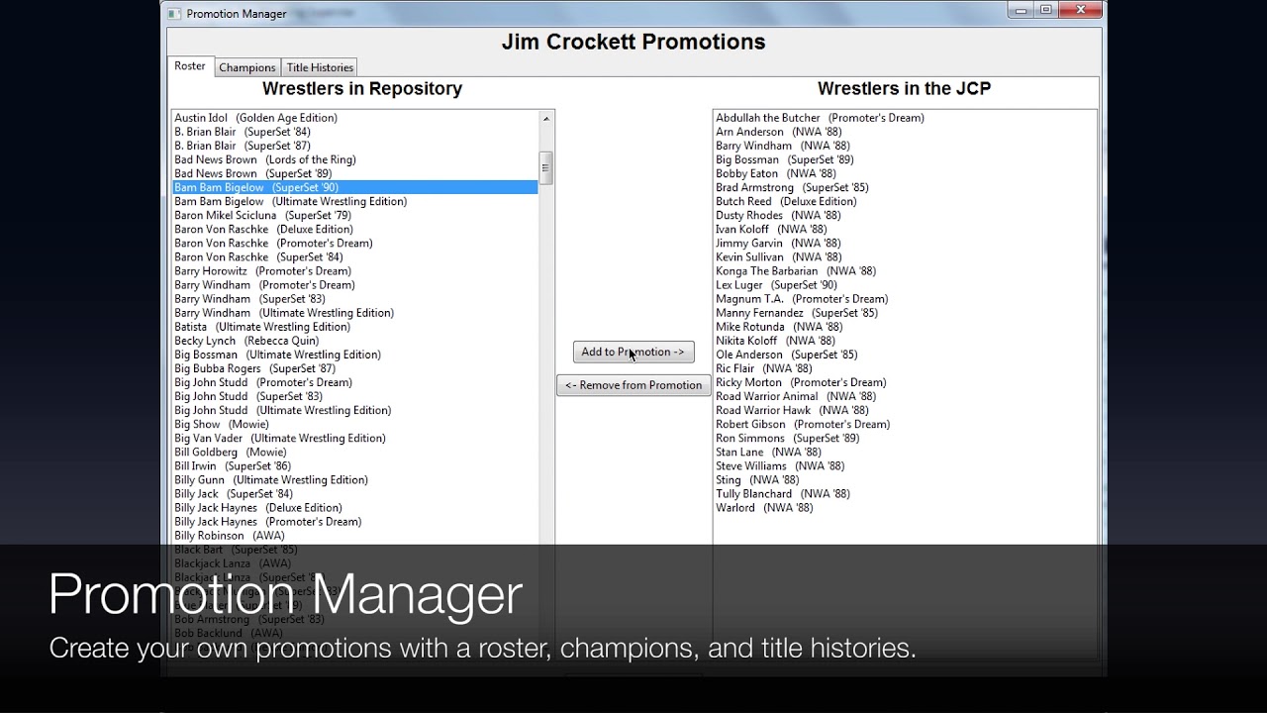The height and width of the screenshot is (713, 1267).
Task: Select Big Show (Mowie)
Action: [x=355, y=424]
